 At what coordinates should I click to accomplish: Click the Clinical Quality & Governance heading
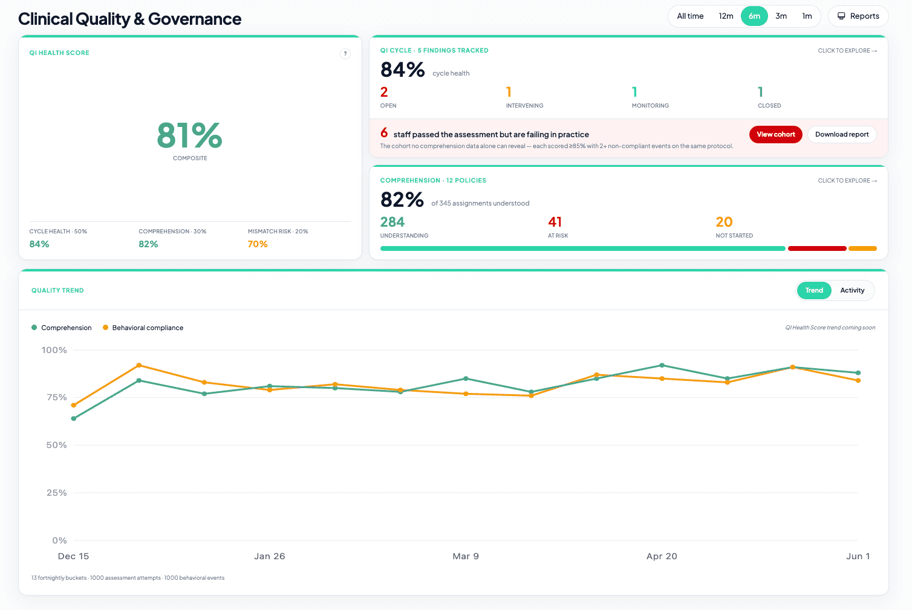(129, 19)
